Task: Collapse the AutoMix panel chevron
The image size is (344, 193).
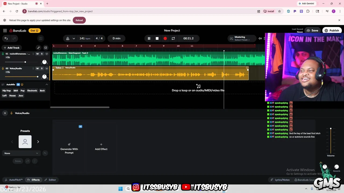Action: point(46,84)
